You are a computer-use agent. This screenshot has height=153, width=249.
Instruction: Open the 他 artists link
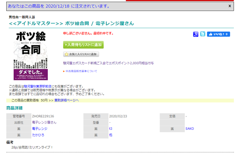coord(111,135)
